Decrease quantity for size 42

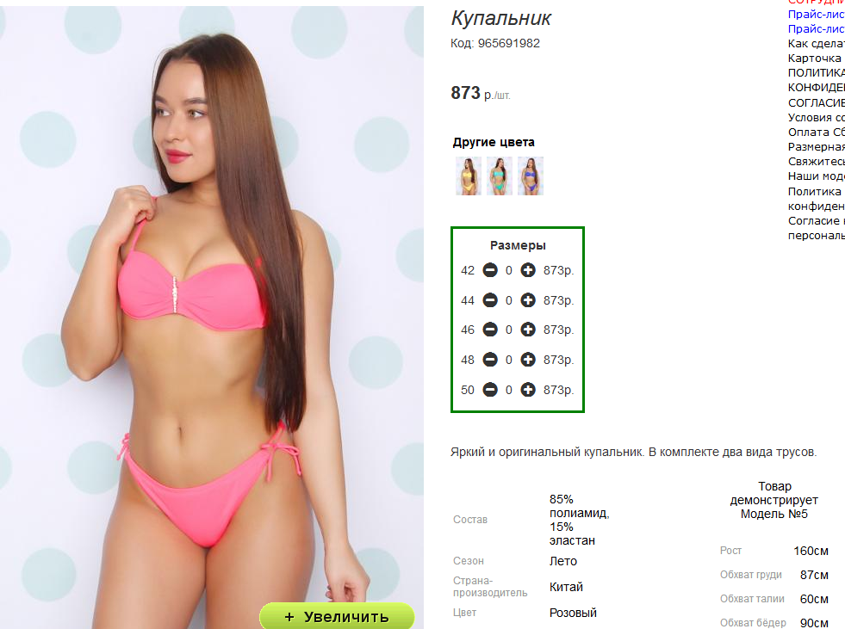(490, 270)
